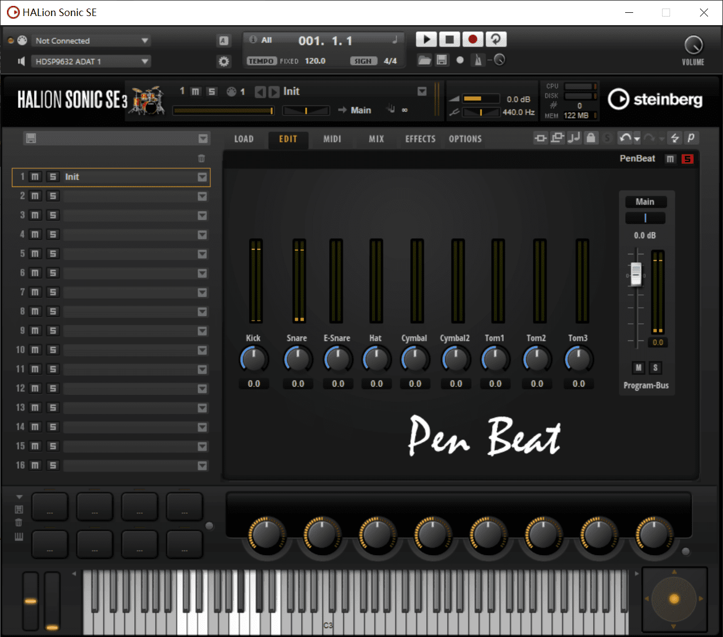The height and width of the screenshot is (637, 723).
Task: Click the second toolbar icon beside global inserts
Action: [x=557, y=138]
